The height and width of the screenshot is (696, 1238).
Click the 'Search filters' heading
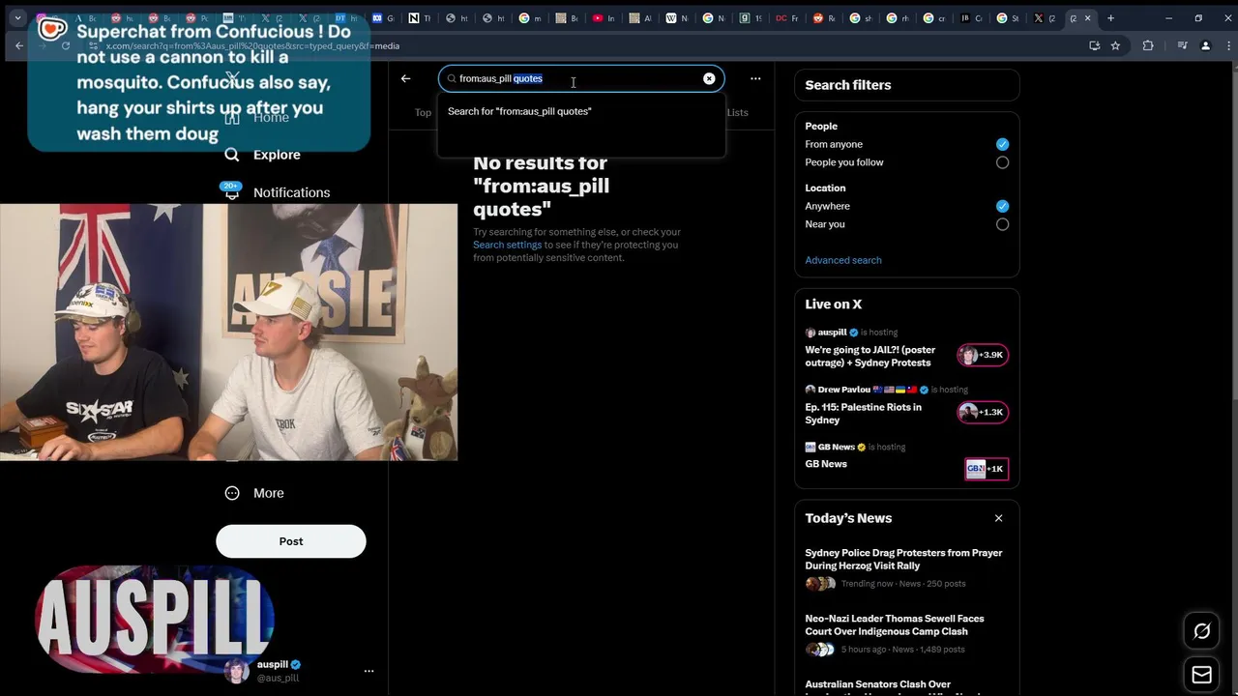coord(848,85)
